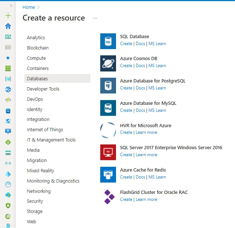Click the Home breadcrumb link
The height and width of the screenshot is (228, 235).
[x=29, y=7]
